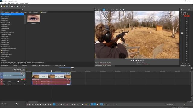This screenshot has height=108, width=193.
Task: Toggle lock events padlock icon
Action: (x=83, y=104)
